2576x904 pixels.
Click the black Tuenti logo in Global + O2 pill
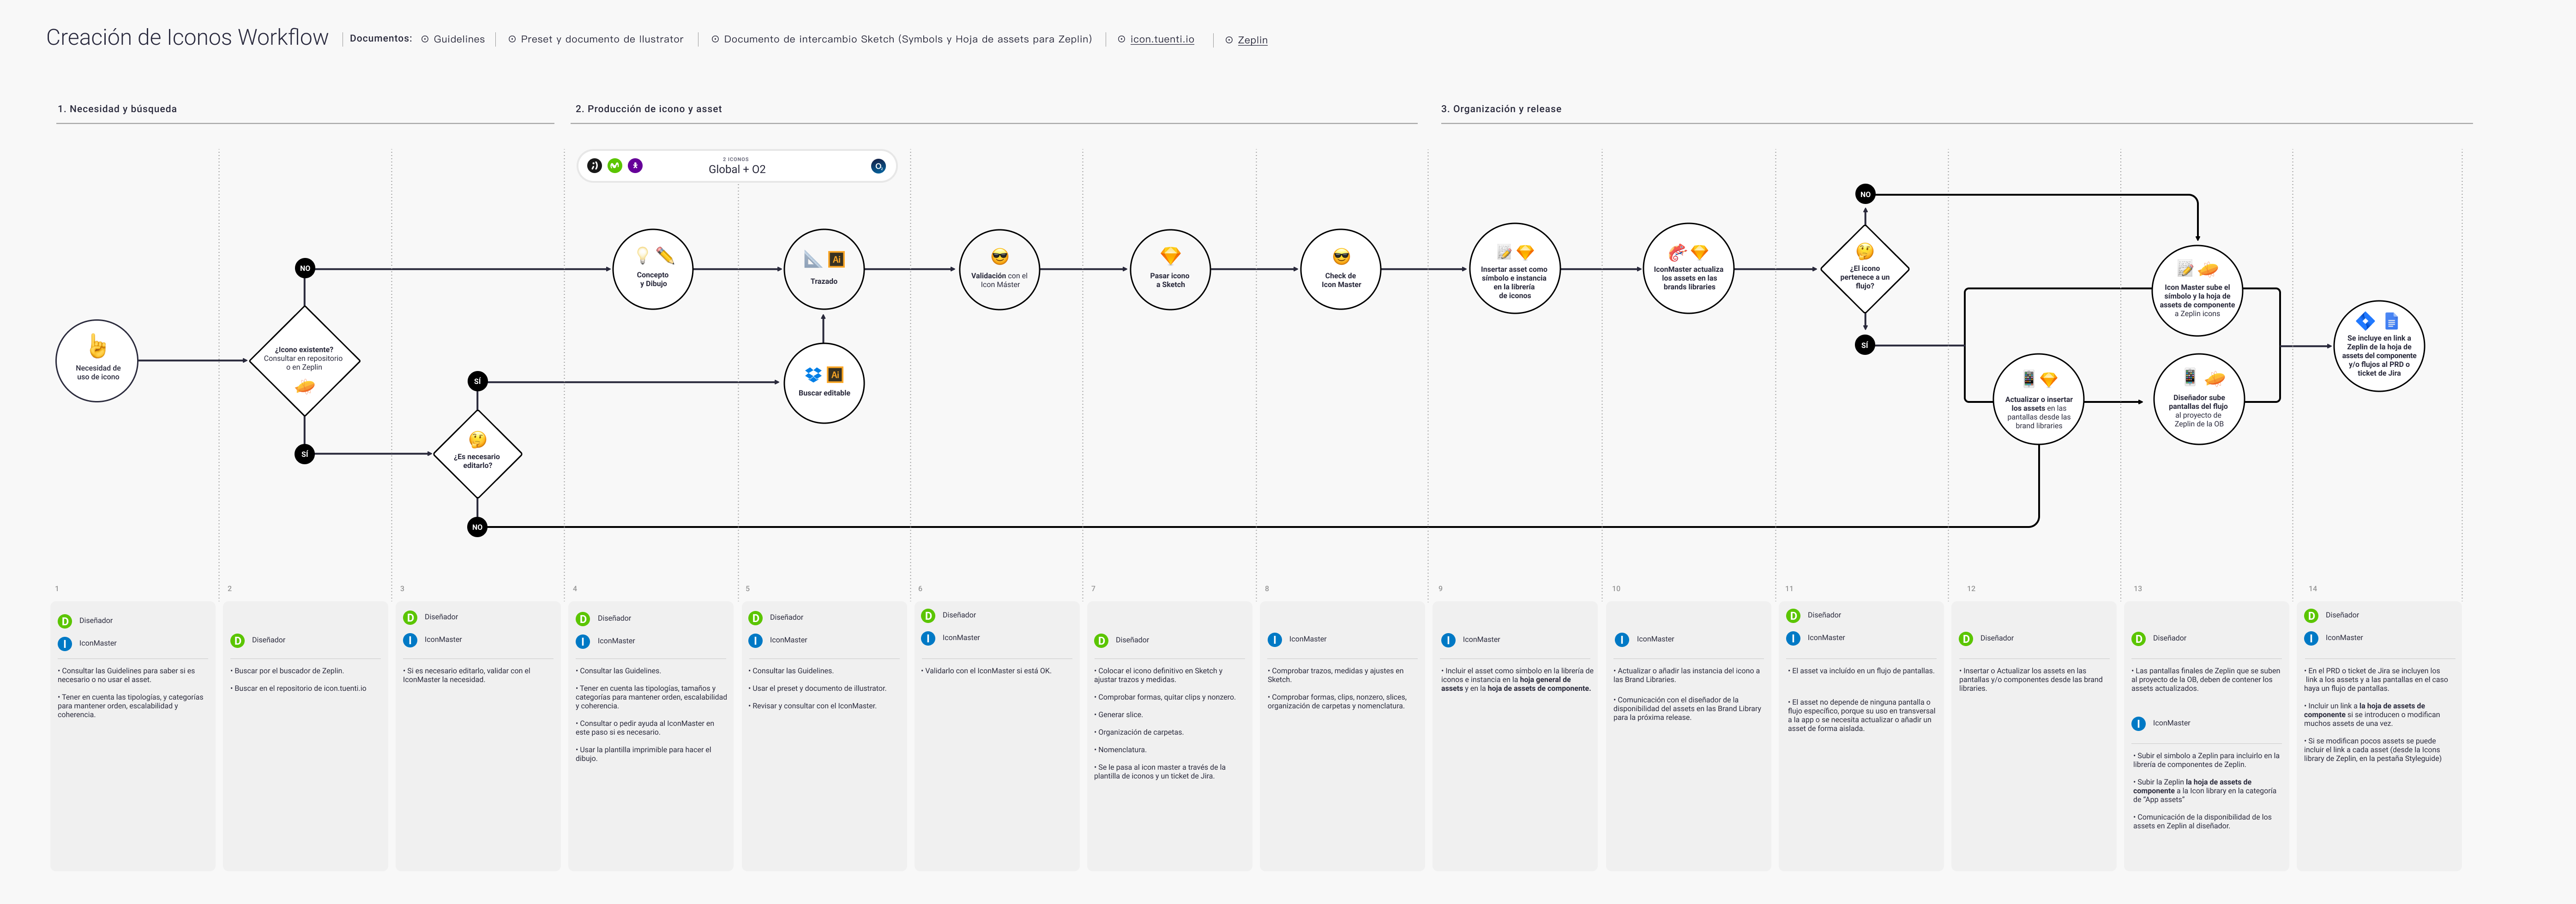[594, 166]
